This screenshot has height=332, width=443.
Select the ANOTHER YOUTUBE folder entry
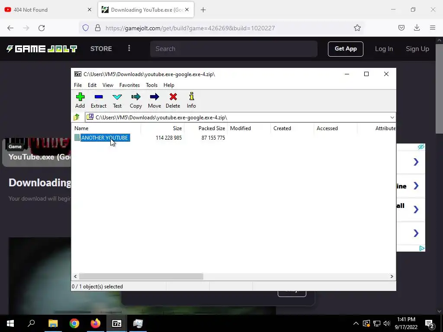tap(105, 138)
